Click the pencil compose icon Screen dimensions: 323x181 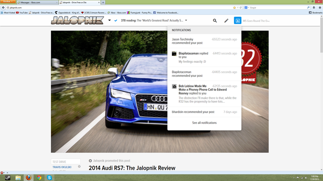[226, 21]
